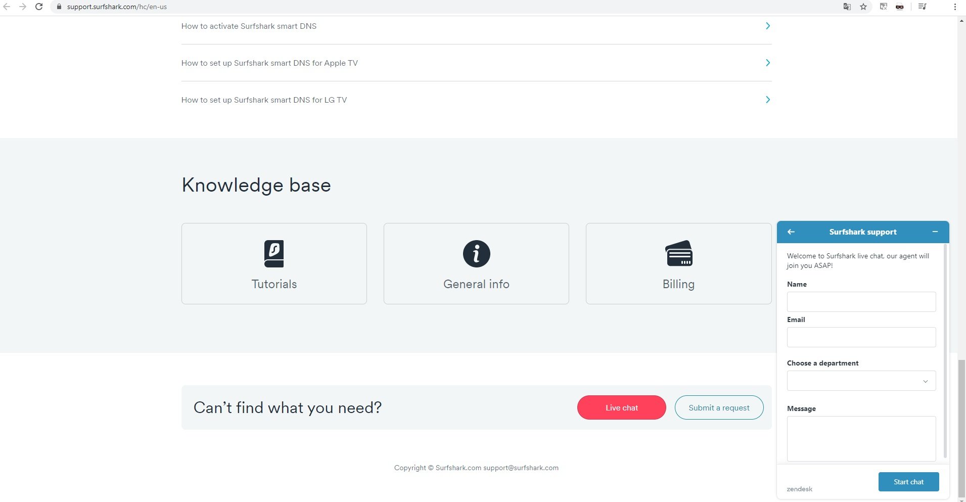This screenshot has height=502, width=966.
Task: Open the chevron for activating Surfshark smart DNS
Action: click(768, 26)
